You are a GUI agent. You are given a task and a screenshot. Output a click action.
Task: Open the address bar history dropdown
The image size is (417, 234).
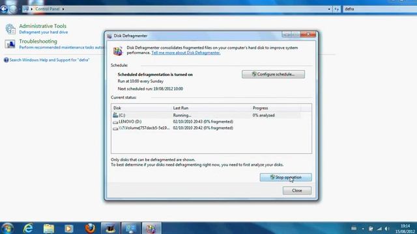pyautogui.click(x=329, y=9)
